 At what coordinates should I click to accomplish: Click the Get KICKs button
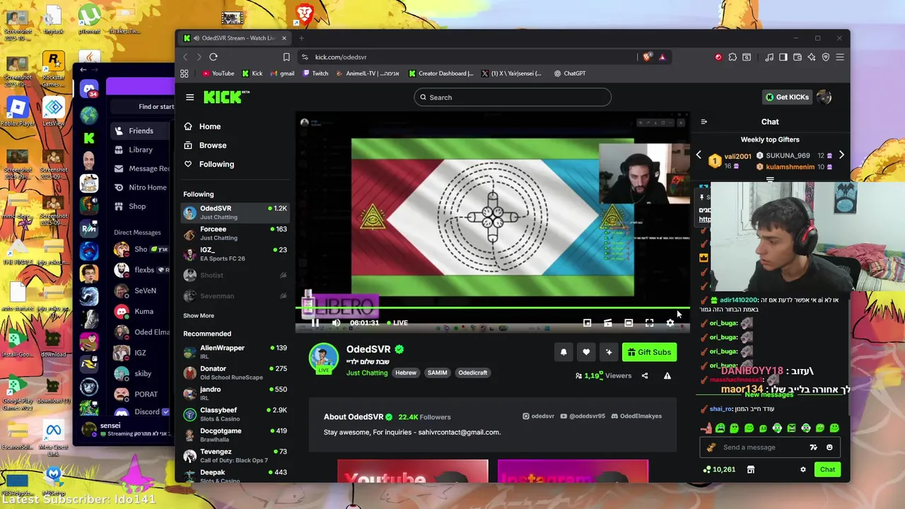[x=786, y=98]
